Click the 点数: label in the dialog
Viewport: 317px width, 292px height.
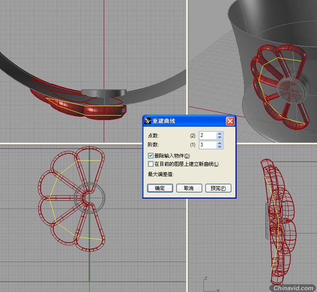(x=153, y=135)
